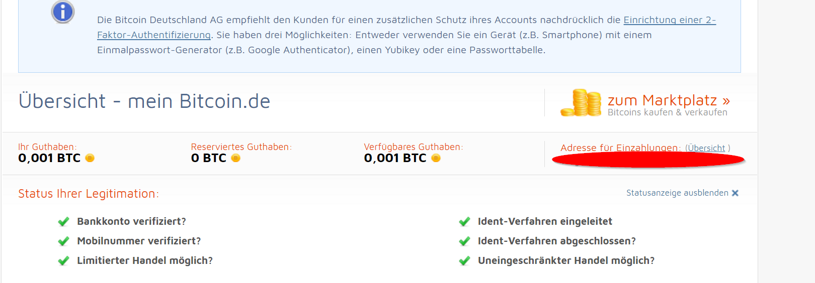Click the X icon next to Statusanzeige ausblenden
Screen dimensions: 815x283
735,193
